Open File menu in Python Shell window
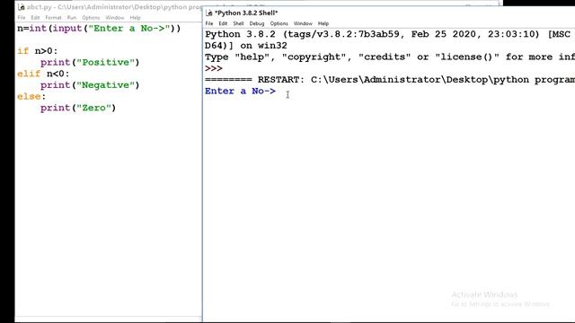 click(209, 23)
